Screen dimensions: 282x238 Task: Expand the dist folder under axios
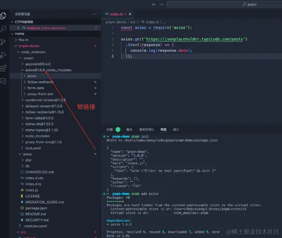(x=55, y=160)
